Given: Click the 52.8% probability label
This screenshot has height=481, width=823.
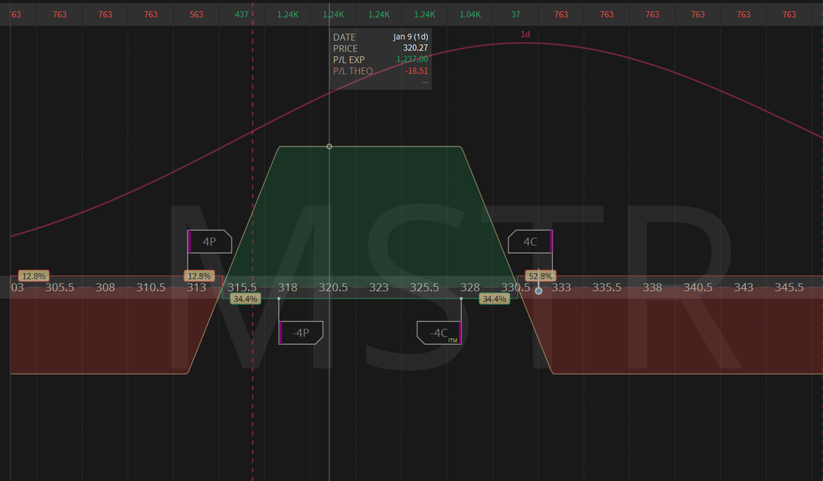Looking at the screenshot, I should tap(540, 276).
